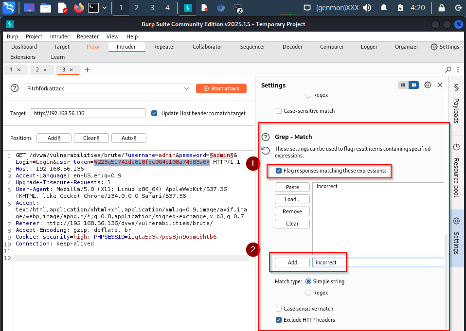Add a new Intruder tab
The height and width of the screenshot is (331, 466).
click(x=87, y=70)
